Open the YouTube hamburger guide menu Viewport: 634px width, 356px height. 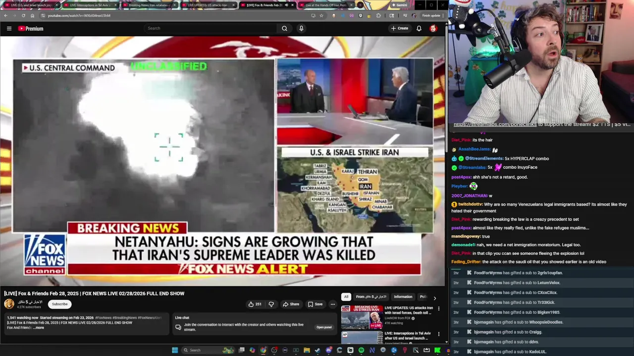coord(9,28)
